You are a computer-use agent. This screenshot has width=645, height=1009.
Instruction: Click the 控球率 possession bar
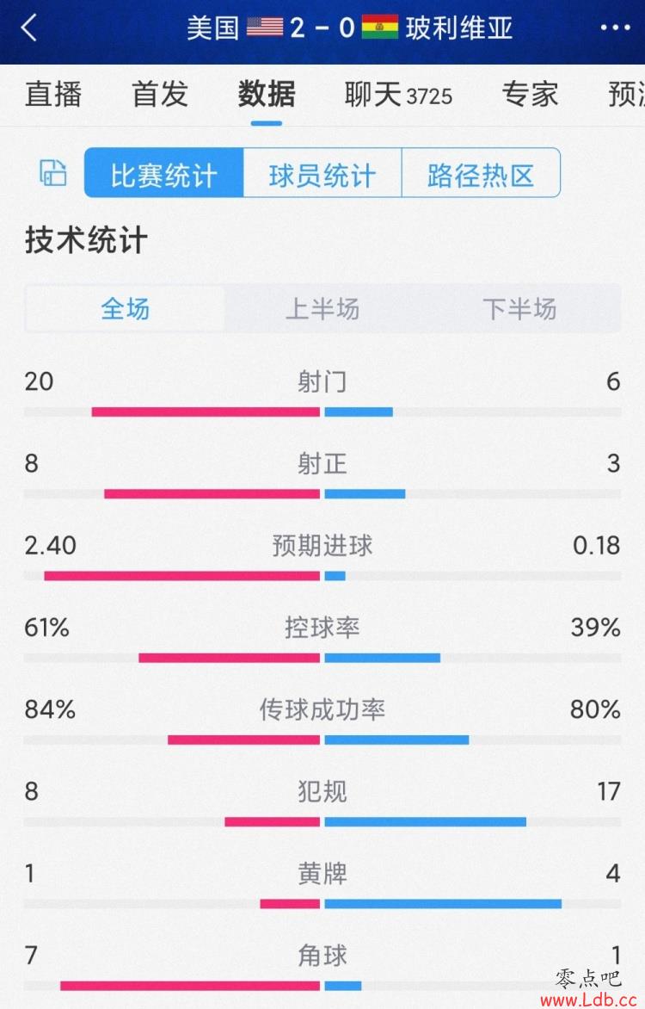322,658
